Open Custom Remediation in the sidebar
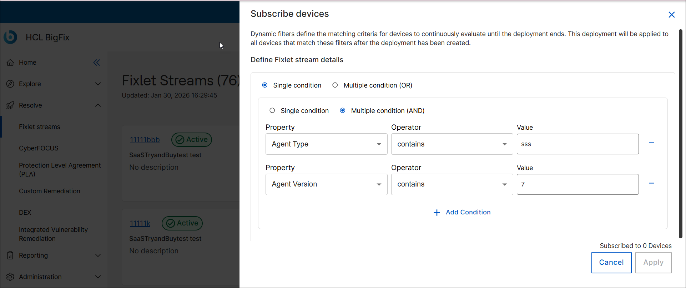This screenshot has width=686, height=288. tap(50, 191)
